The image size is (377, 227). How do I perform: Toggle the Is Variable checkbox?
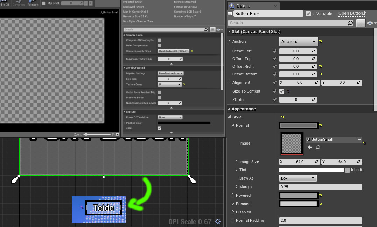[x=308, y=14]
